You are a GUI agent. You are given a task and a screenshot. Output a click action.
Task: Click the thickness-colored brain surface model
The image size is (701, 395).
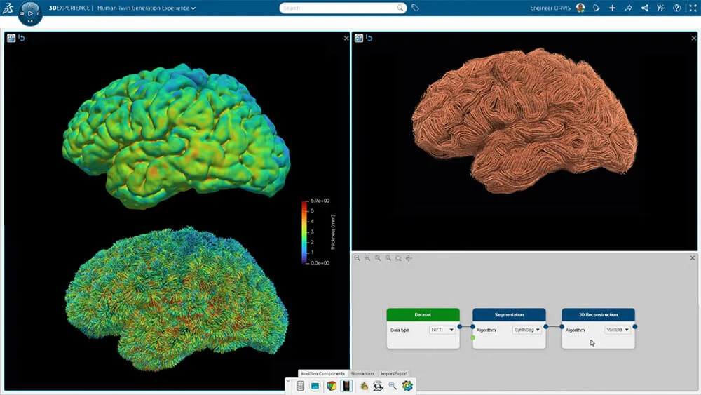[176, 136]
